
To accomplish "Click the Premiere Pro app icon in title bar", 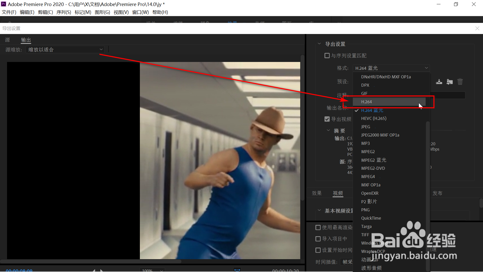I will pyautogui.click(x=4, y=4).
